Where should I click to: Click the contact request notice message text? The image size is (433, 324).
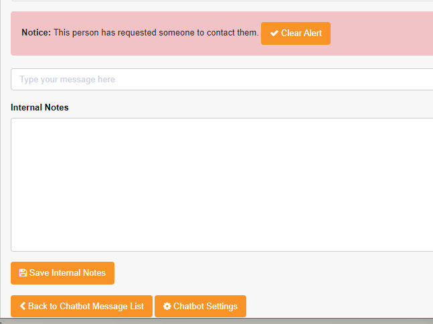[x=156, y=32]
